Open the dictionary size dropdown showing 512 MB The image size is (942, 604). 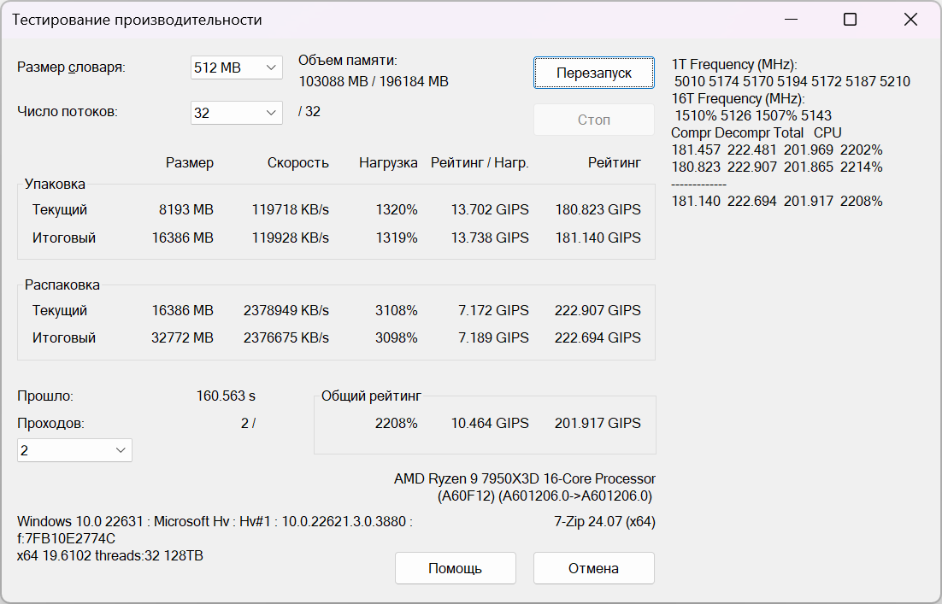tap(236, 67)
